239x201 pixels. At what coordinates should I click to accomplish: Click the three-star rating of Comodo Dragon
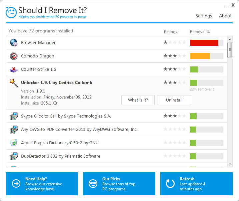coord(175,56)
